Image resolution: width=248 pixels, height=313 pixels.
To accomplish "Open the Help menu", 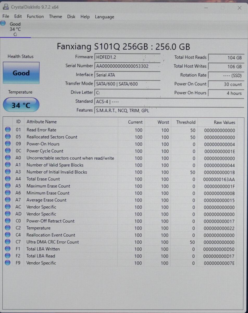I will tap(85, 17).
